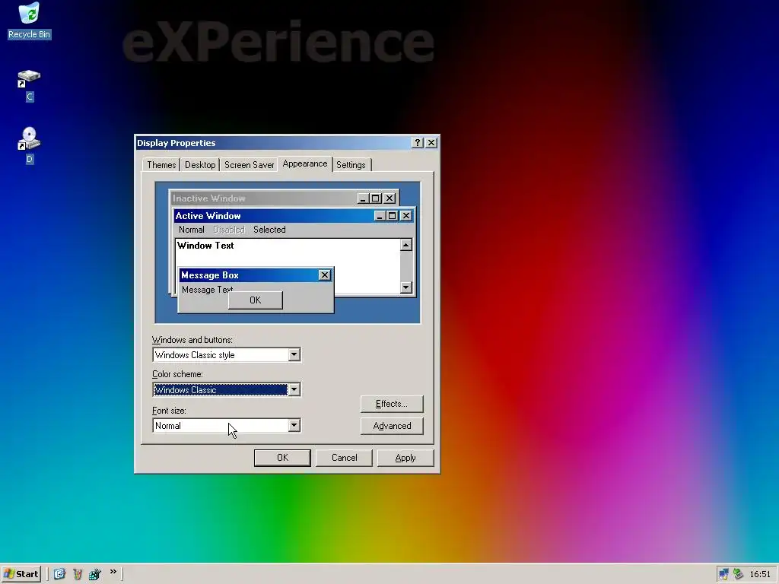Switch to the Themes tab
Screen dimensions: 779x584
tap(161, 165)
